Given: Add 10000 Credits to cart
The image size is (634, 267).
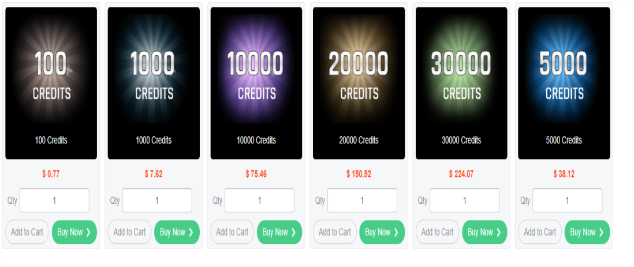Looking at the screenshot, I should click(232, 232).
